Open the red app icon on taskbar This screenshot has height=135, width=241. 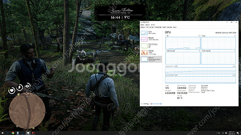pyautogui.click(x=33, y=133)
